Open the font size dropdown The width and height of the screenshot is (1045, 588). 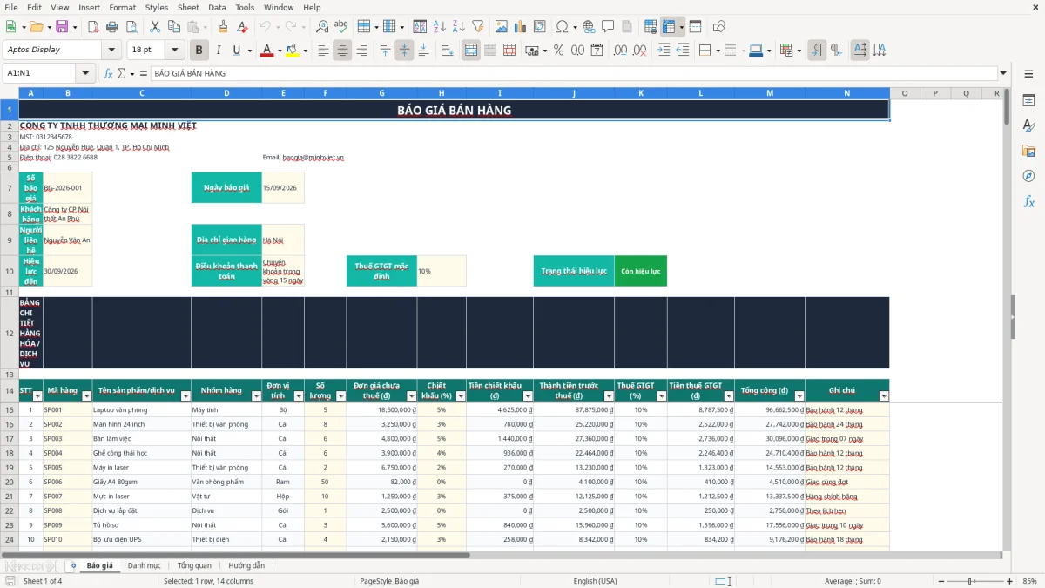point(175,50)
